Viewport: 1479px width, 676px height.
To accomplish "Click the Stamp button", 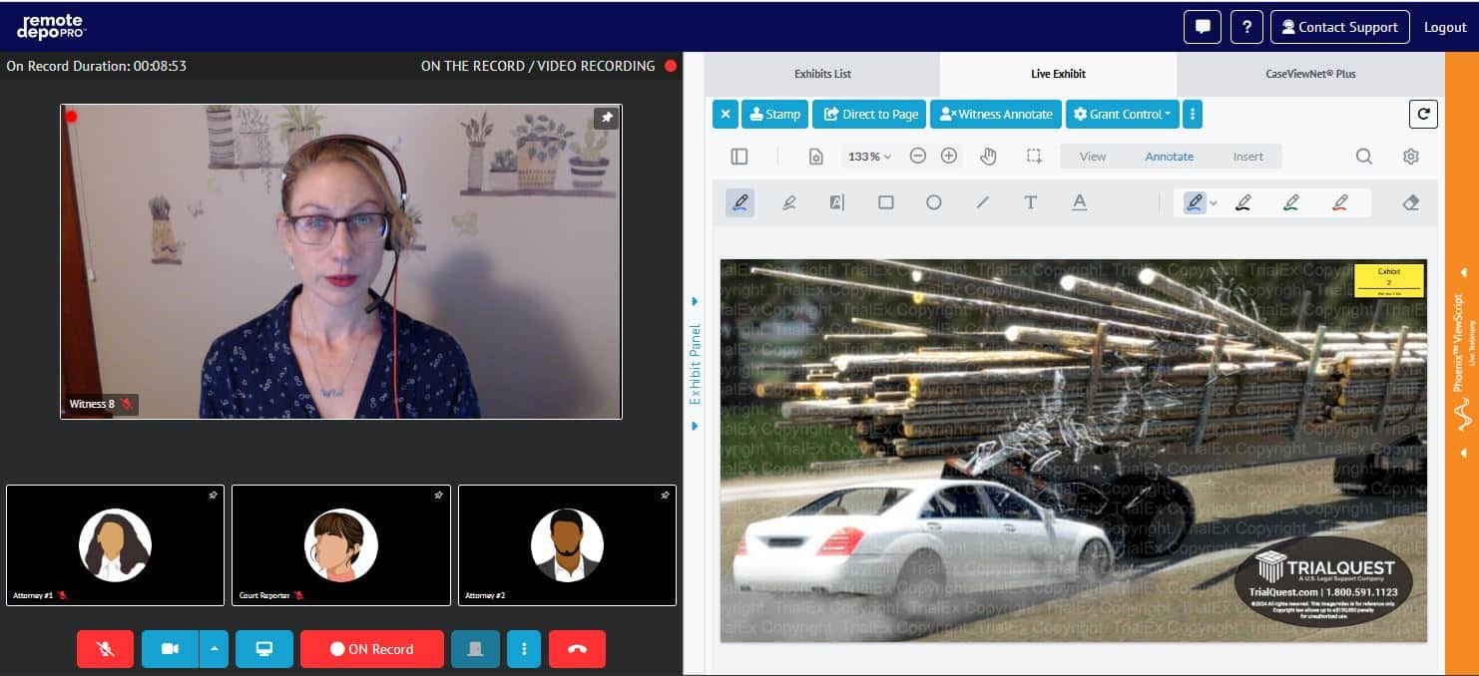I will point(775,114).
